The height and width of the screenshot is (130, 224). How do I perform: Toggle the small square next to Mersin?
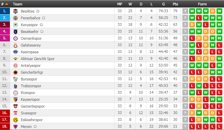(x=35, y=127)
